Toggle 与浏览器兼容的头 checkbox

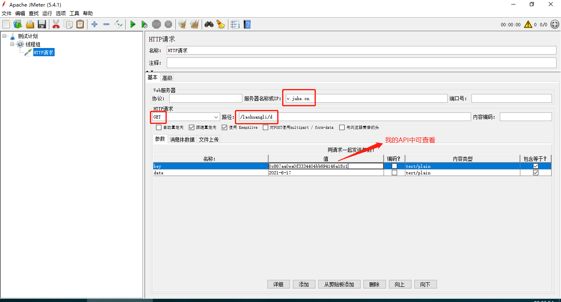[x=342, y=128]
